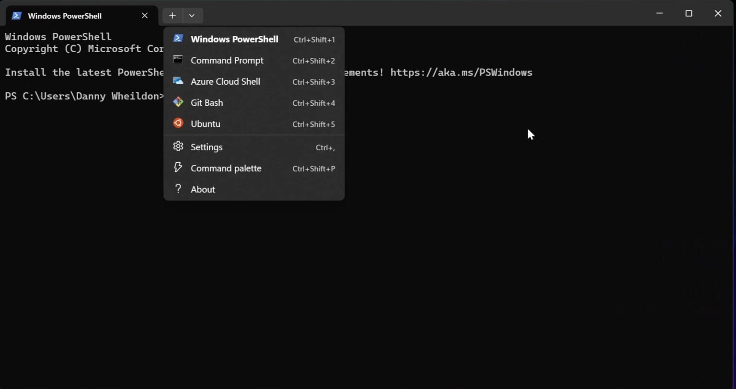
Task: Click the Git Bash diamond icon
Action: click(178, 102)
